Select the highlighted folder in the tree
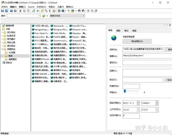172x135 pixels. (x=9, y=56)
